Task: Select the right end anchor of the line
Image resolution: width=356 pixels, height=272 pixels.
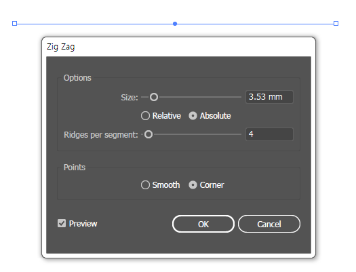Action: [x=336, y=23]
